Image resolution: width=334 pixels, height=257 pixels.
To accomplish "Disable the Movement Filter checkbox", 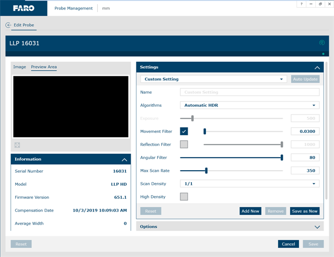I will coord(184,131).
